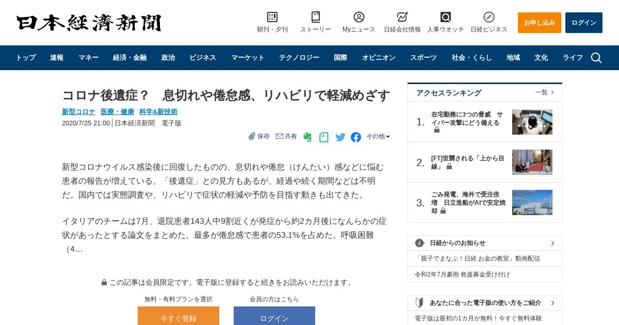The image size is (619, 325).
Task: Open the スポーツ navigation item
Action: (423, 58)
